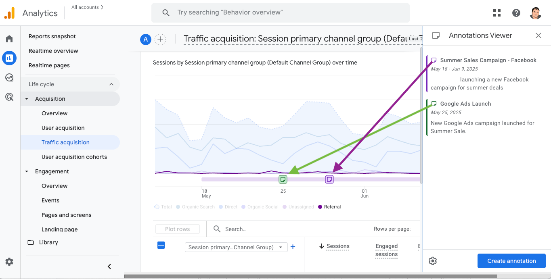Click Create annotation button
This screenshot has width=551, height=279.
[511, 261]
